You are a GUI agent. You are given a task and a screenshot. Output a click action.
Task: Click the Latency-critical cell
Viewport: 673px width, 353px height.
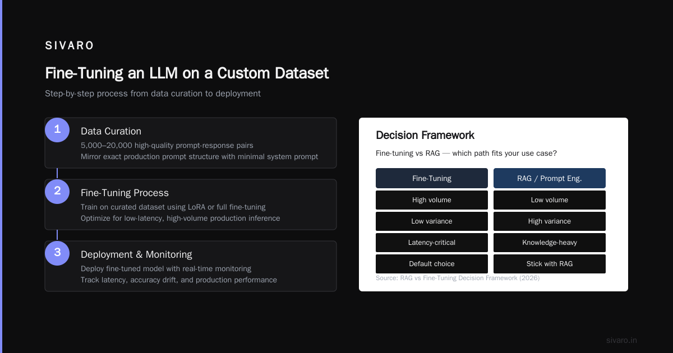pos(432,243)
